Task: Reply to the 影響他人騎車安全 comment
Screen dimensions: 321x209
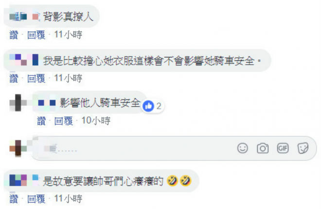Action: coord(64,121)
